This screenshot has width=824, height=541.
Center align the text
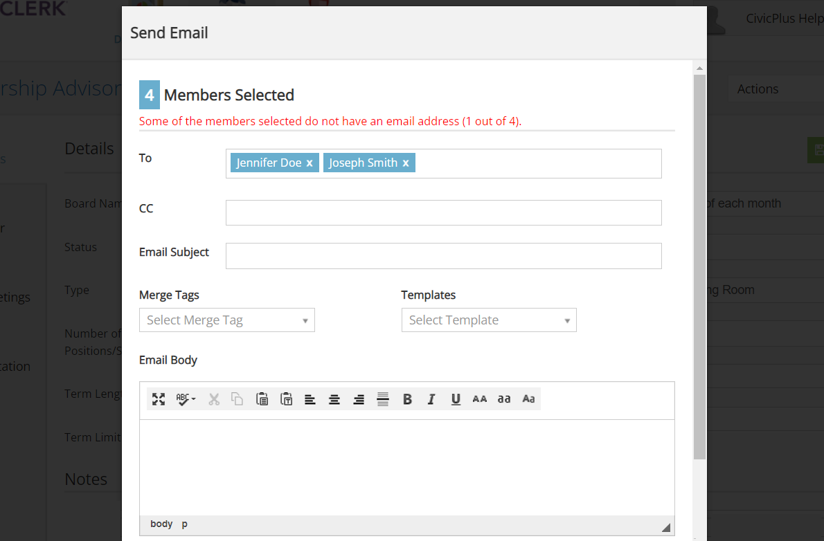pos(334,399)
